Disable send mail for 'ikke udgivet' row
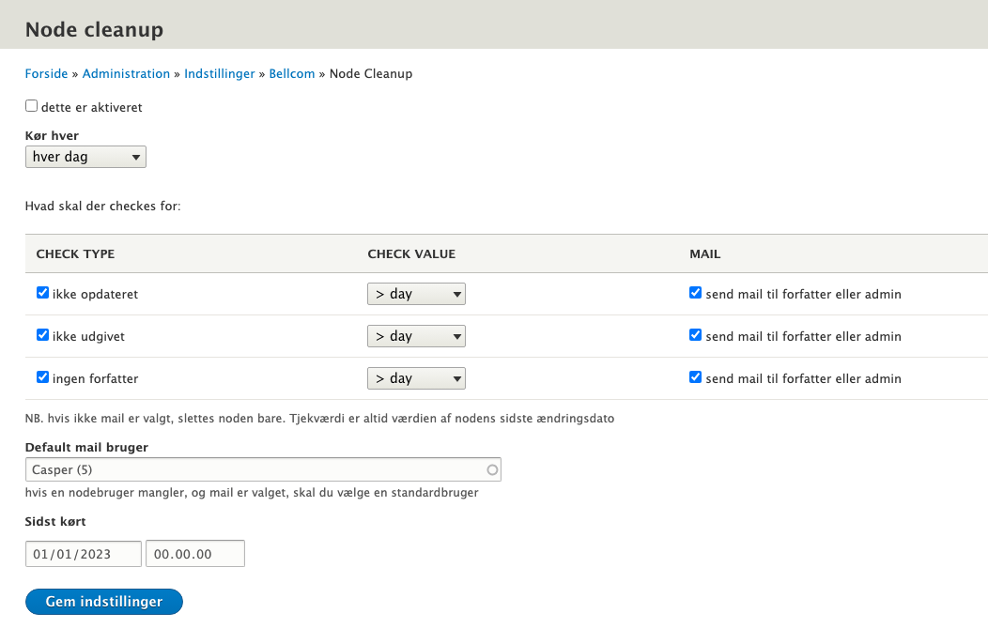Image resolution: width=988 pixels, height=644 pixels. tap(695, 335)
